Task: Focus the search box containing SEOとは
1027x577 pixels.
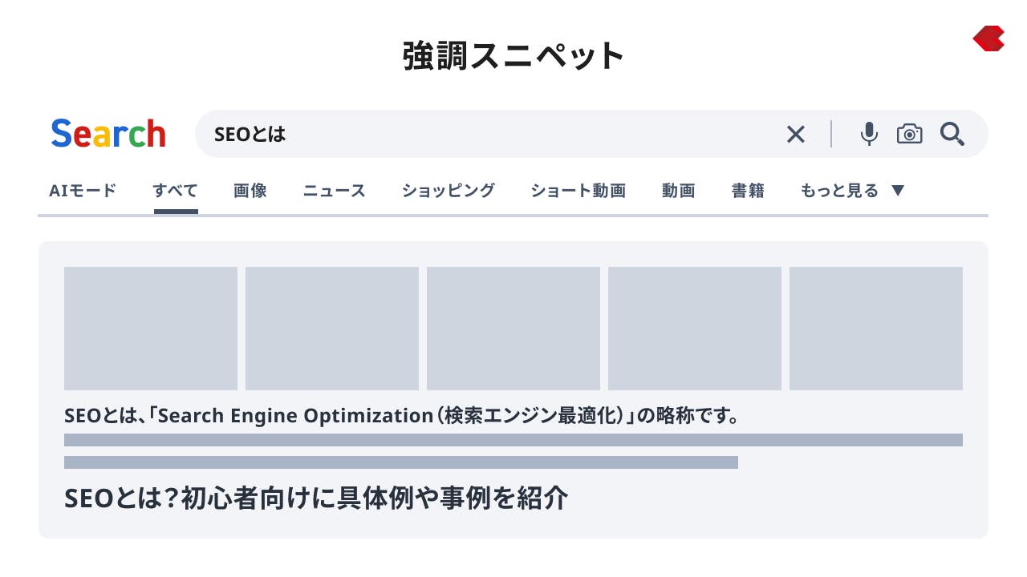Action: [x=591, y=134]
